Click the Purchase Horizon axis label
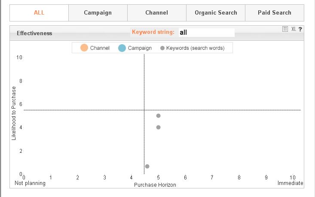Screen dimensions: 315x197 click(x=155, y=185)
